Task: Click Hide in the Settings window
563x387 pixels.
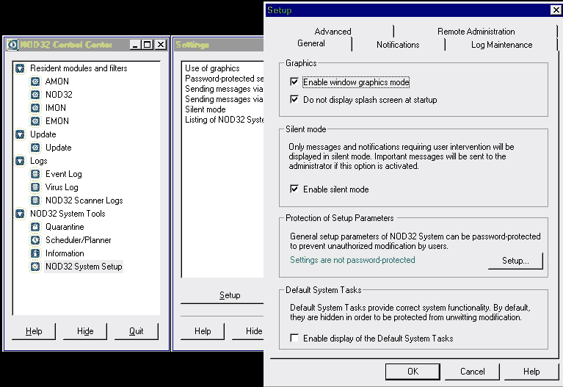Action: coord(248,331)
